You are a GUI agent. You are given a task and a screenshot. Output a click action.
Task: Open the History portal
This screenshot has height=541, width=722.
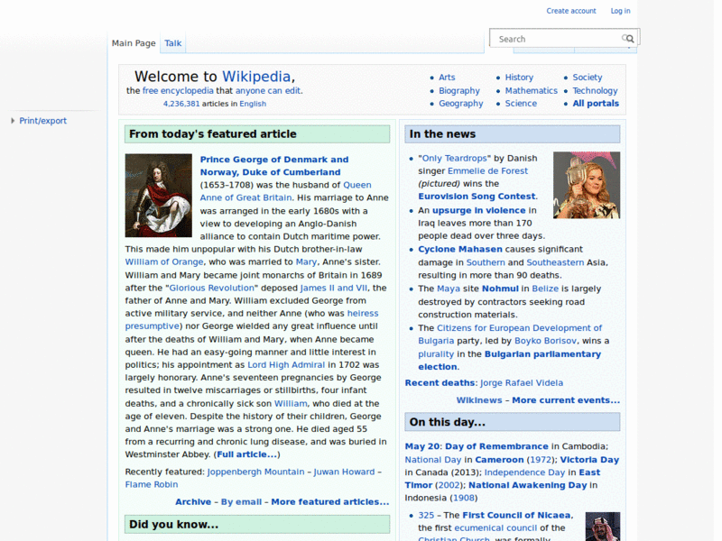tap(519, 78)
